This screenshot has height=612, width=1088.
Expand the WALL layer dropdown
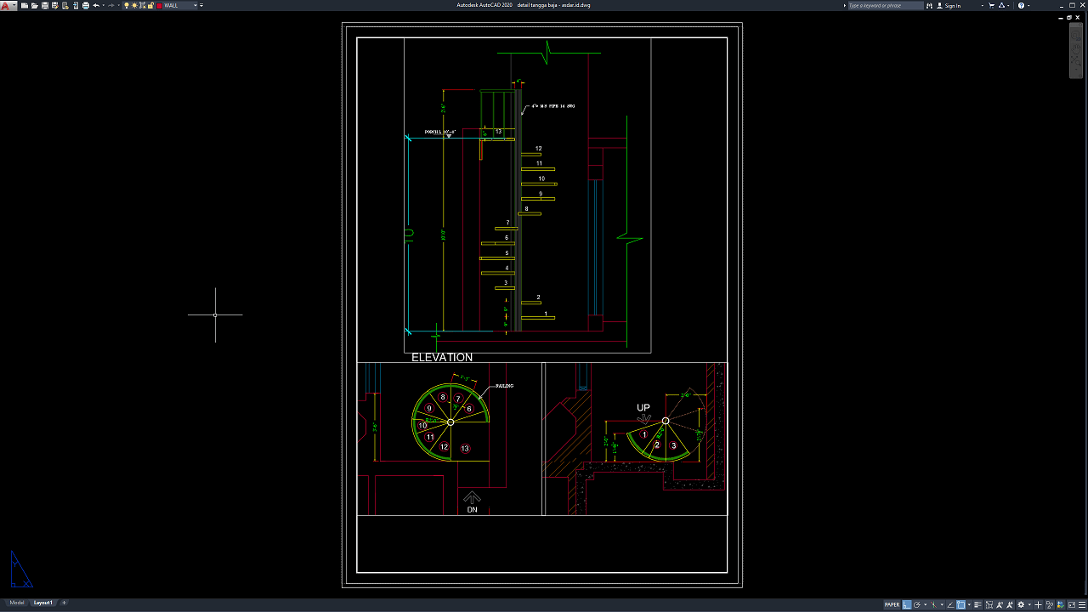195,5
